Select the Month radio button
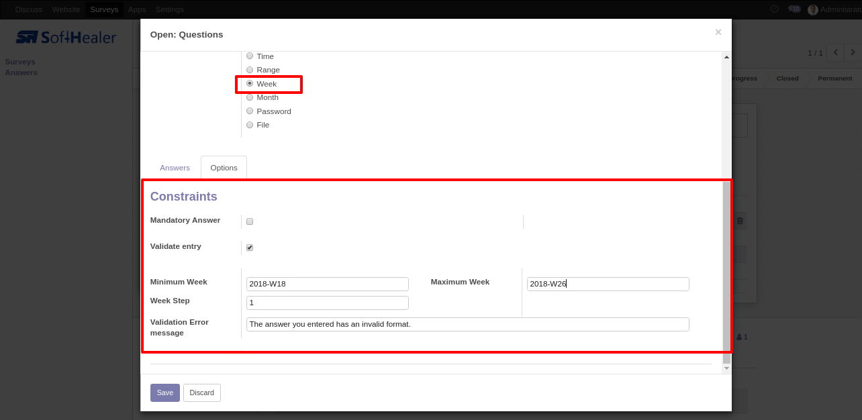Screen dimensions: 862x420 (250, 97)
